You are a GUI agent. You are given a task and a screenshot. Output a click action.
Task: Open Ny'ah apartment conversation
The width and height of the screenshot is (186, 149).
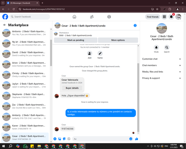click(x=25, y=43)
